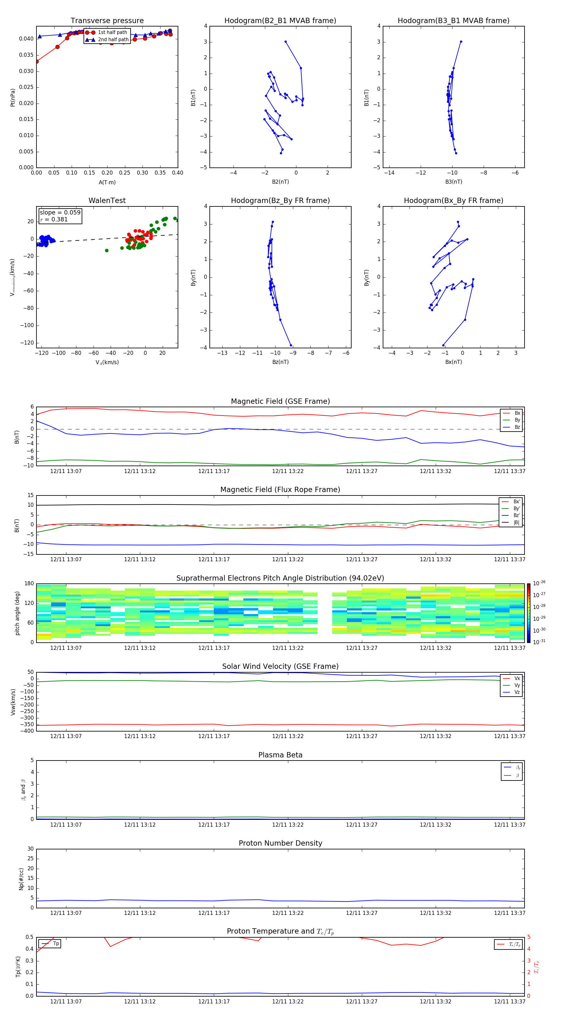Click the "r = 0.381" annotation
Screen dimensions: 561x1029
54,219
